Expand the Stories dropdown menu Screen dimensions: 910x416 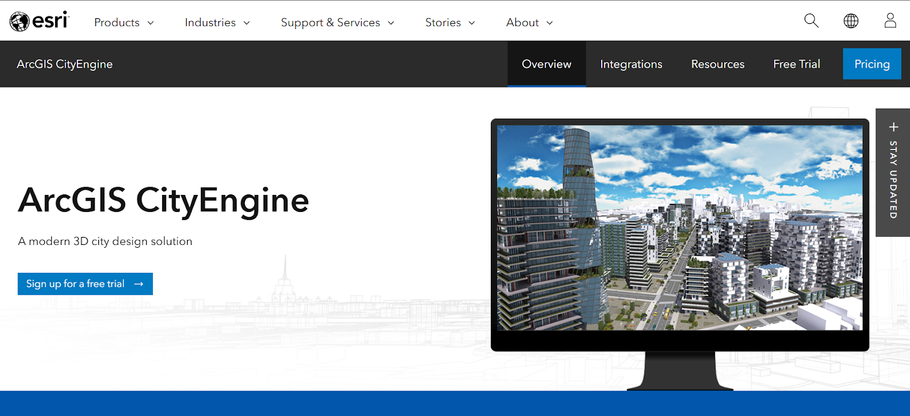pyautogui.click(x=450, y=23)
